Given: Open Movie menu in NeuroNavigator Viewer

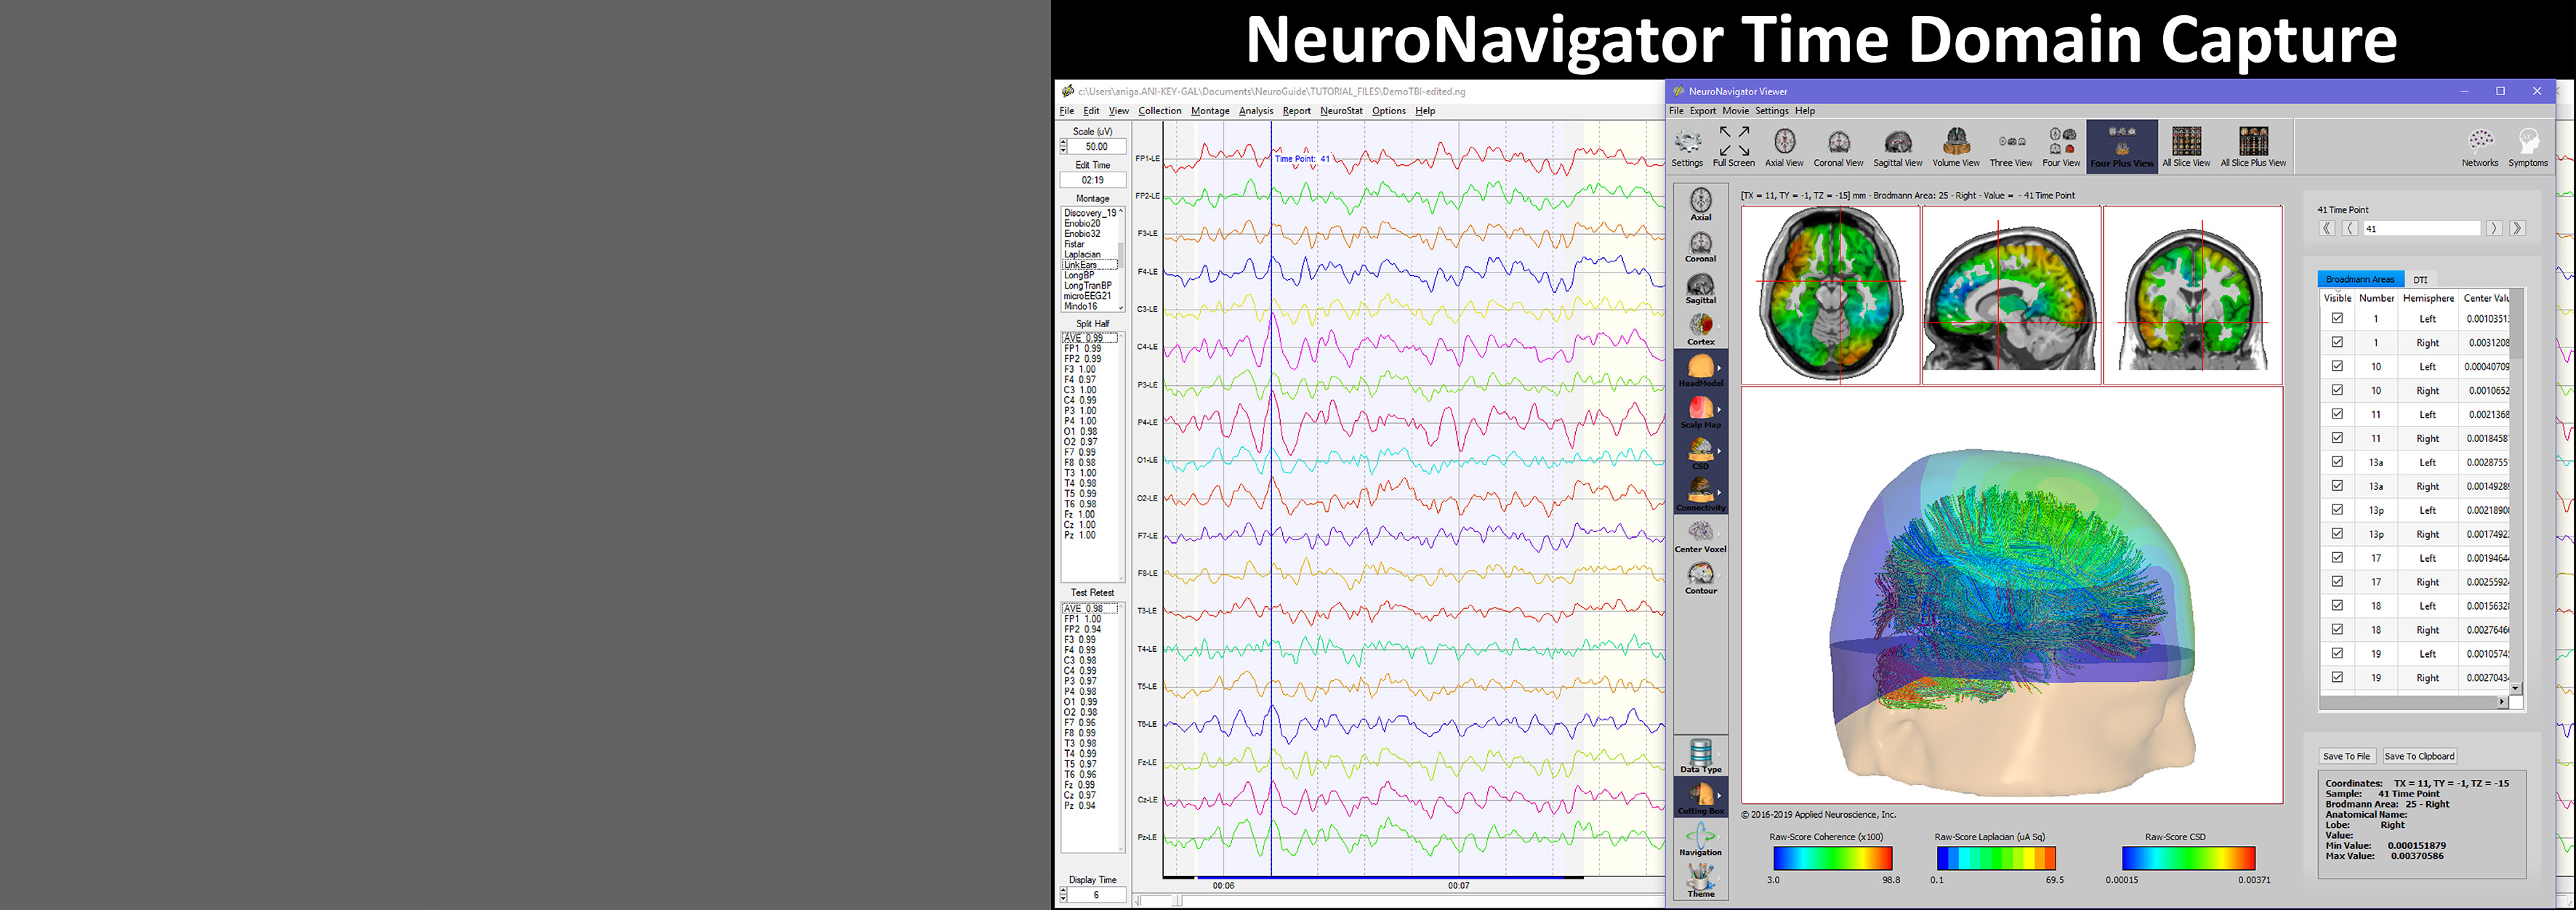Looking at the screenshot, I should point(1736,111).
